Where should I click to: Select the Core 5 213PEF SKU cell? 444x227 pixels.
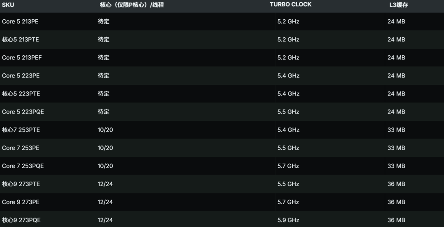point(22,57)
